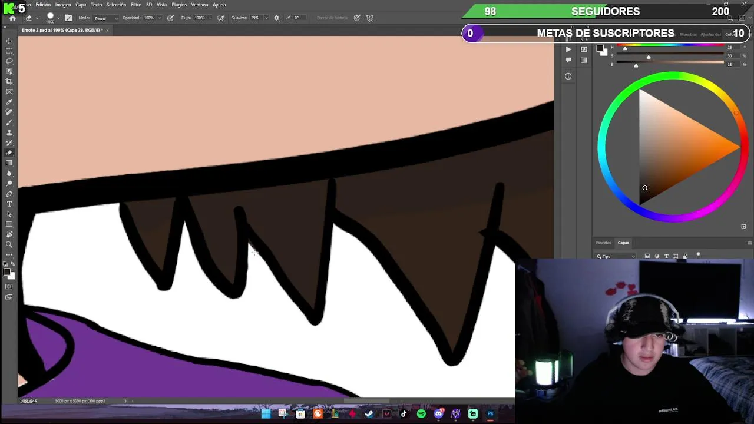The width and height of the screenshot is (754, 424).
Task: Open the Properties info panel icon
Action: point(568,76)
